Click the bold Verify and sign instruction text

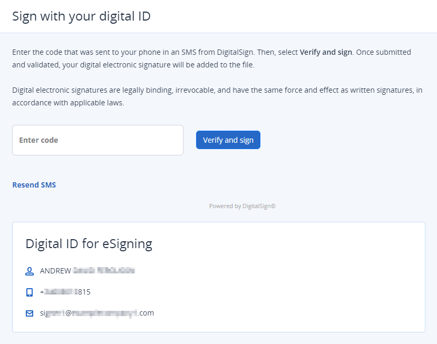tap(326, 53)
